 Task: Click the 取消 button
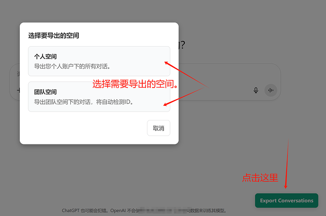tap(158, 128)
